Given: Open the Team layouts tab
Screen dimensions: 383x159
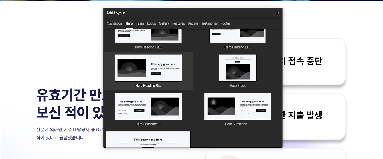Looking at the screenshot, I should click(x=140, y=23).
